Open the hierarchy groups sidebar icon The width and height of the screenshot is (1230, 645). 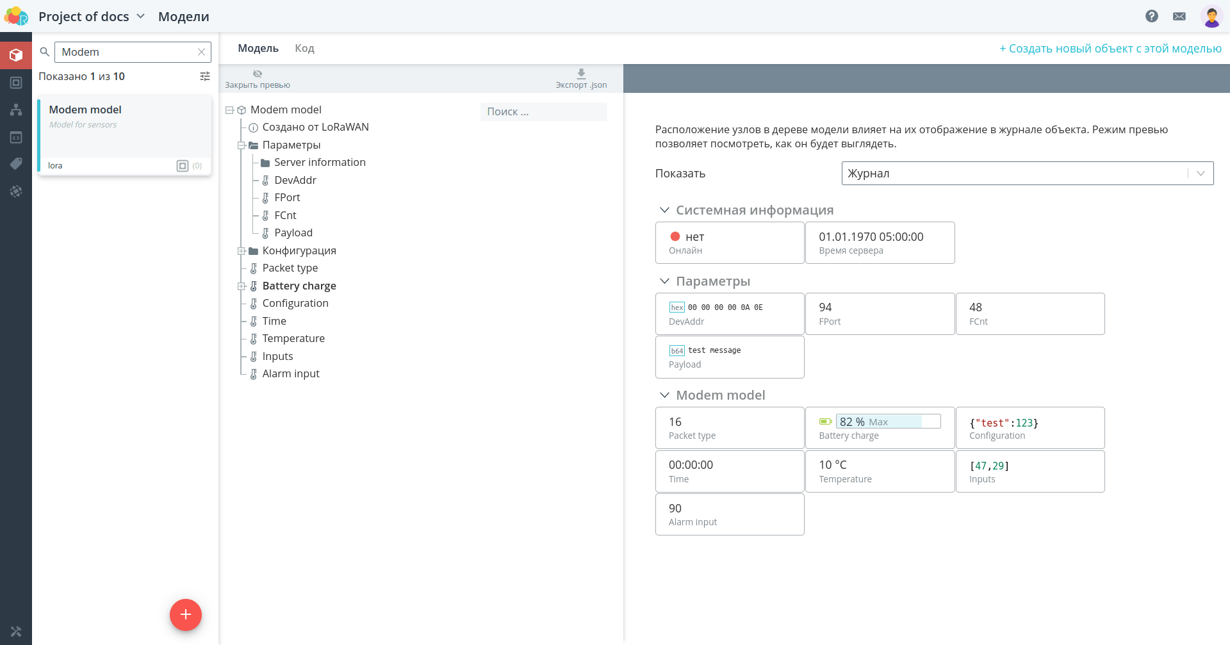click(x=16, y=110)
